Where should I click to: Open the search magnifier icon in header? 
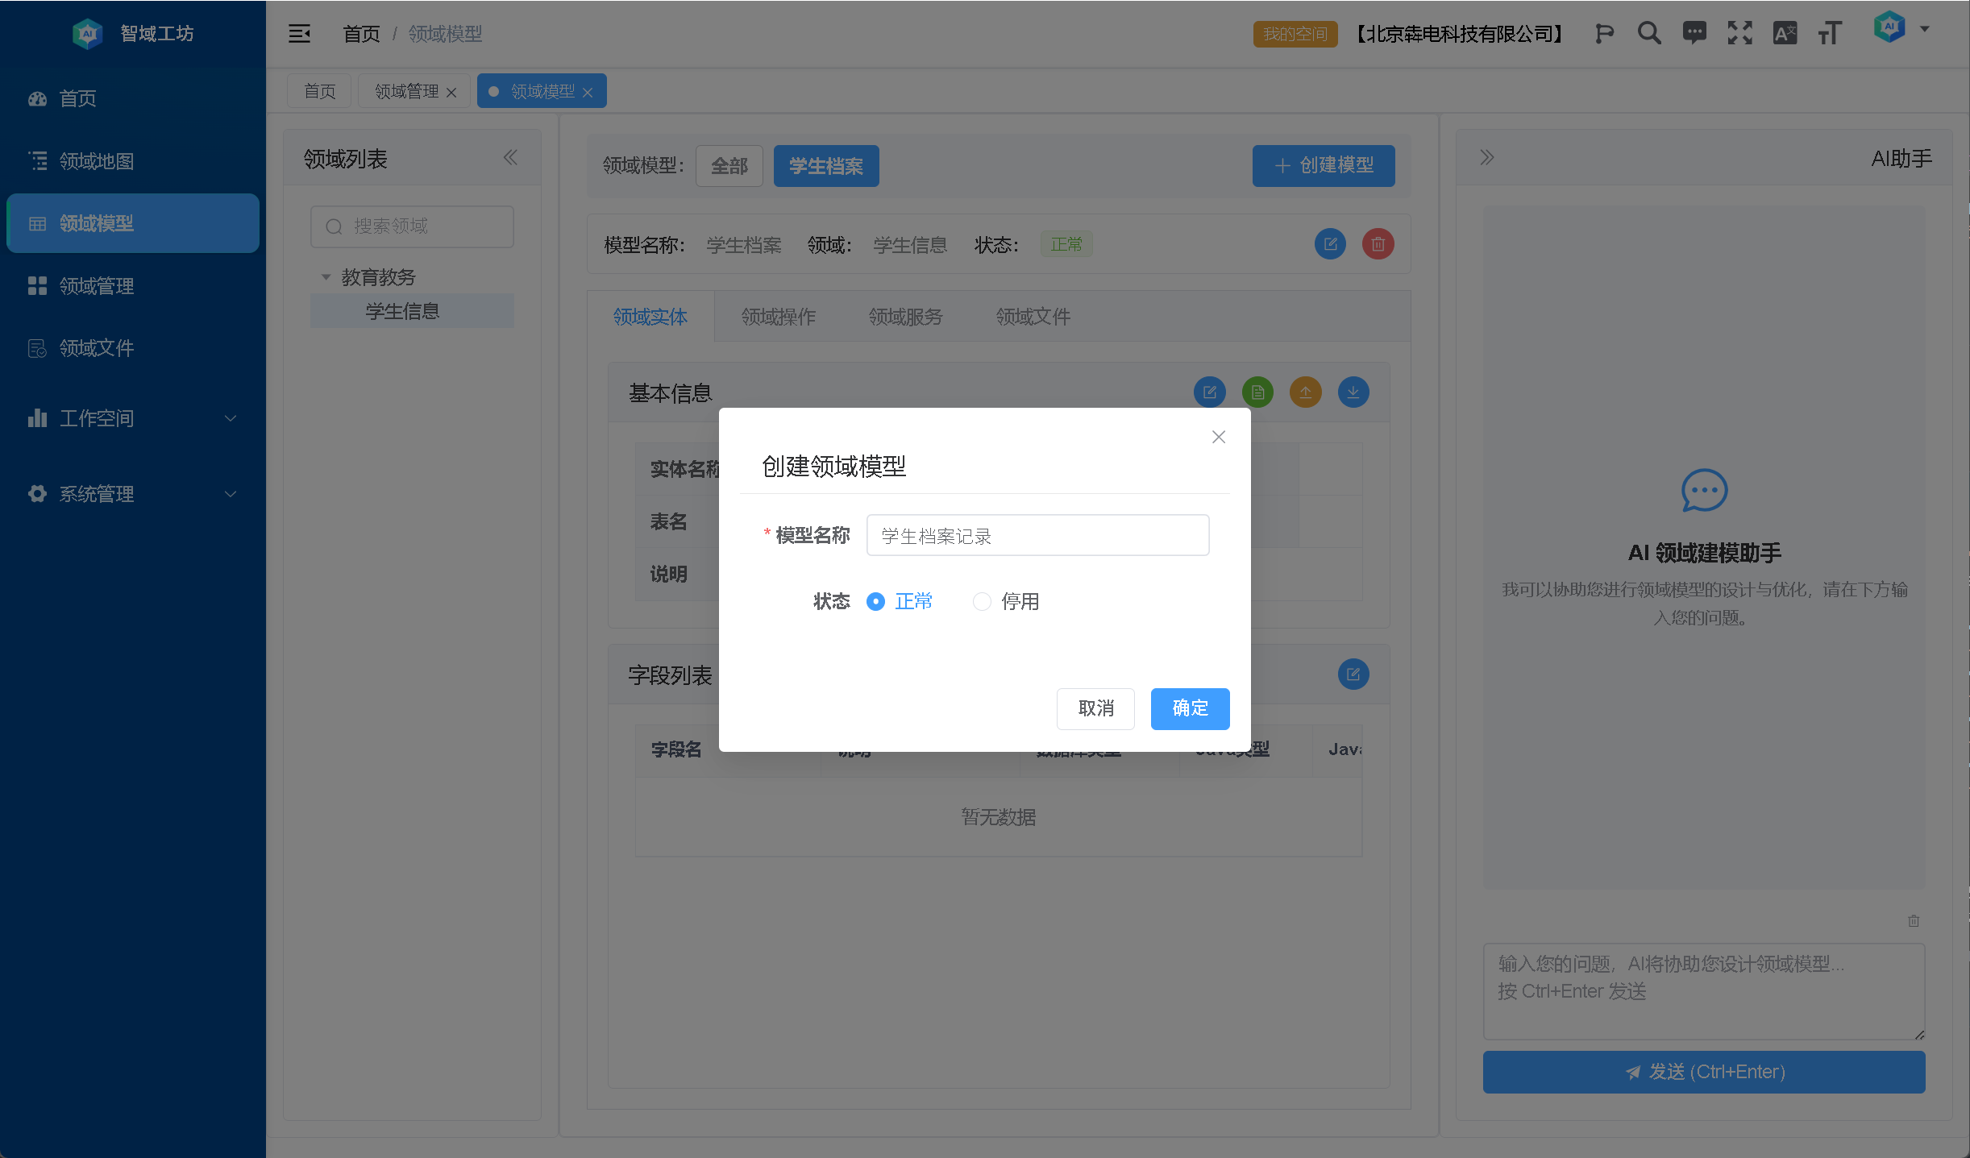1649,33
